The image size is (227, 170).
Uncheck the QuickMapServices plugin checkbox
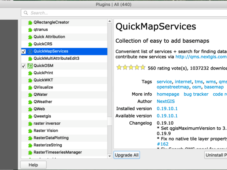click(x=23, y=52)
